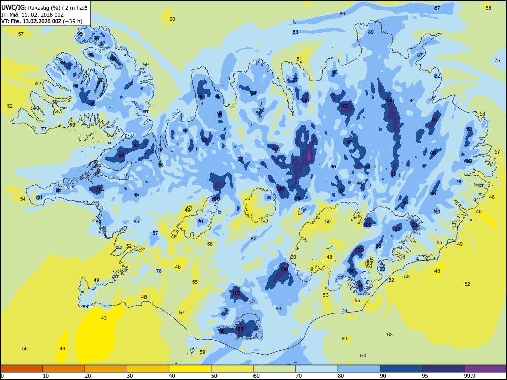Click the legend tick label '40'
The image size is (507, 380).
[172, 376]
